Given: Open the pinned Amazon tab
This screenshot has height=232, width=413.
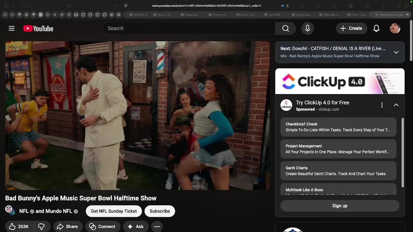Looking at the screenshot, I should [x=76, y=15].
